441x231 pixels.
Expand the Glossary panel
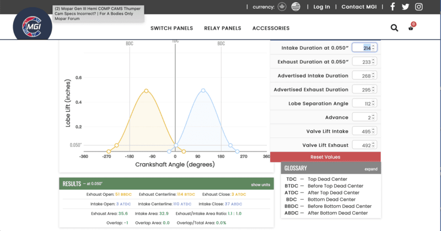(x=370, y=169)
